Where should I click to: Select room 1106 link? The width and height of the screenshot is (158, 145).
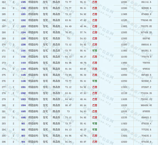coord(23,81)
